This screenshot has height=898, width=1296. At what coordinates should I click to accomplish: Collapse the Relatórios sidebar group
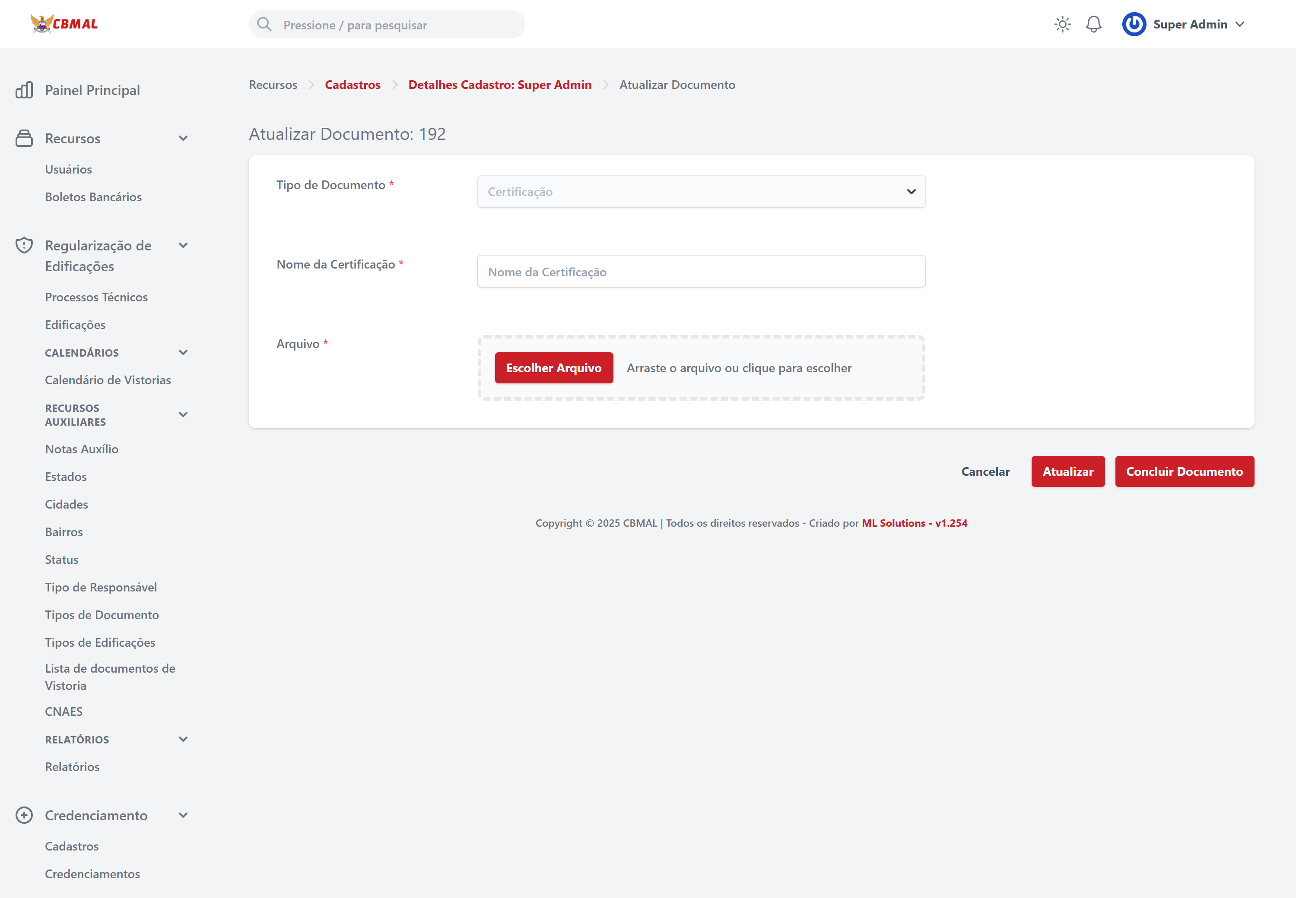[183, 739]
